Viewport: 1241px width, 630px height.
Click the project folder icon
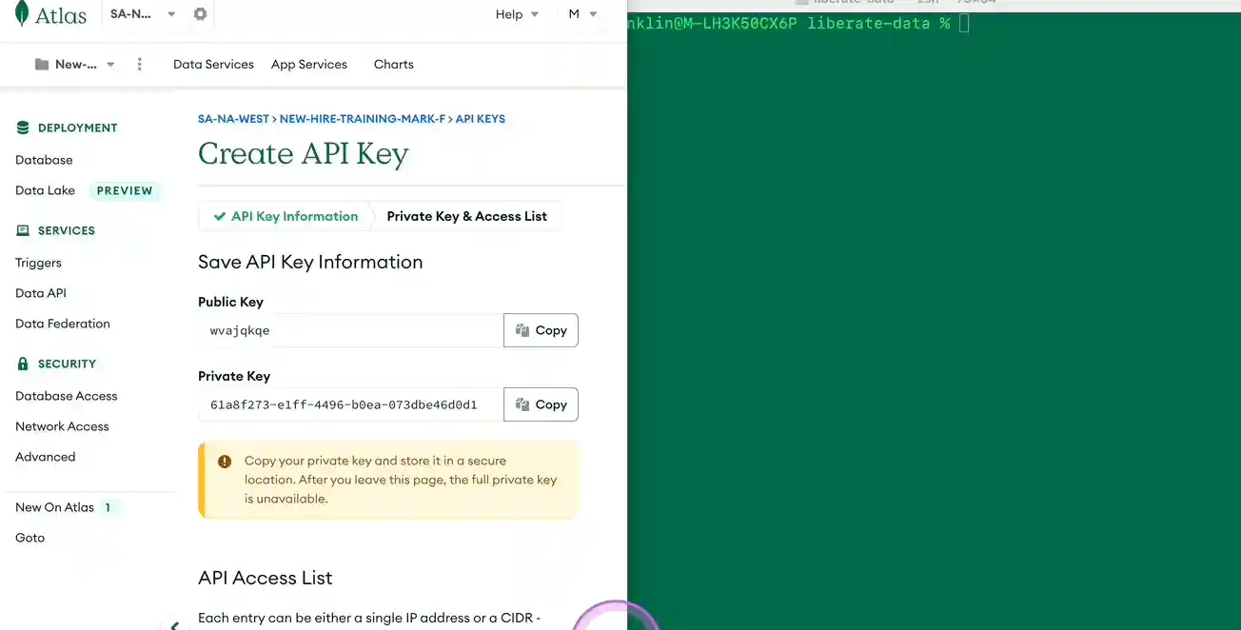[x=42, y=65]
